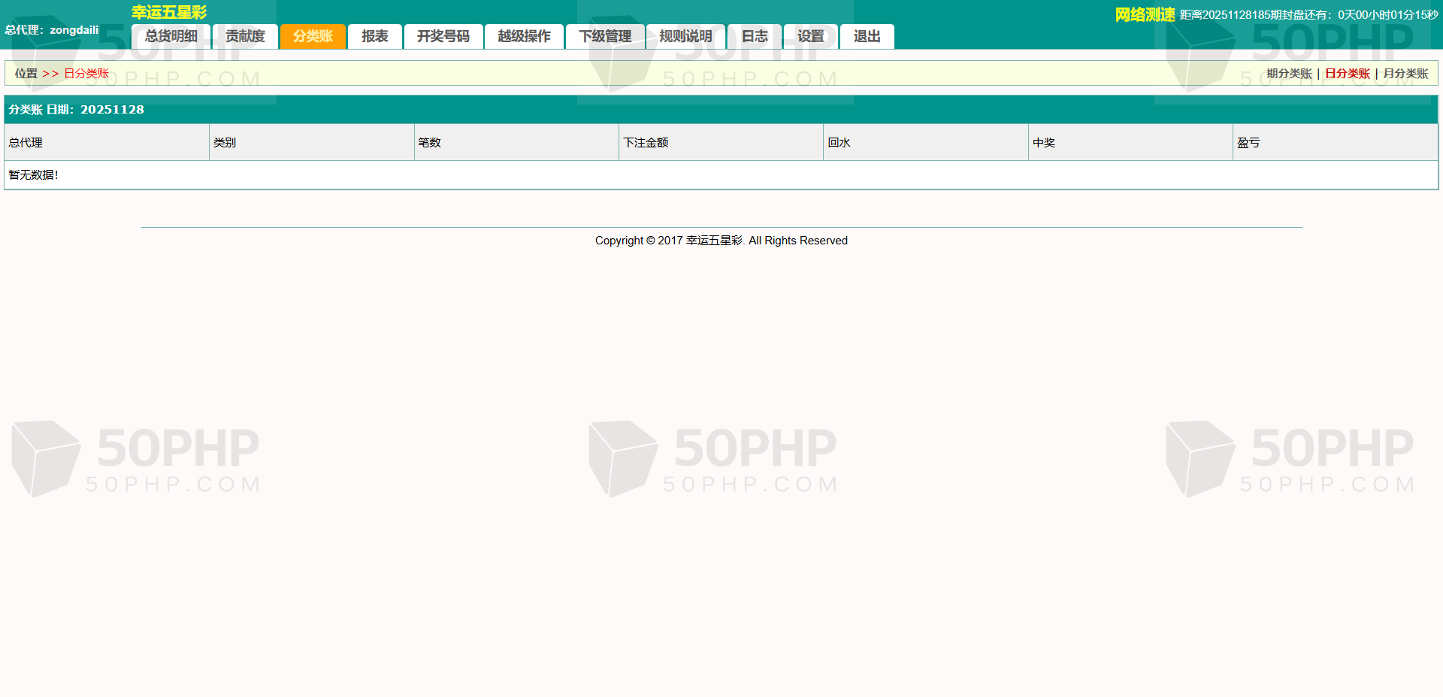The height and width of the screenshot is (697, 1443).
Task: Click the 越级操作 menu tab
Action: point(524,36)
